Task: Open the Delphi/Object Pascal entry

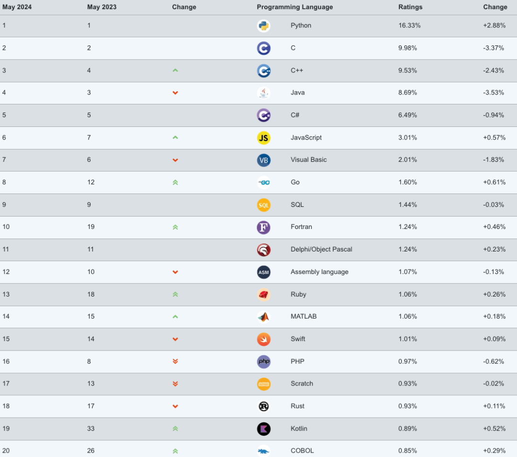Action: [321, 249]
